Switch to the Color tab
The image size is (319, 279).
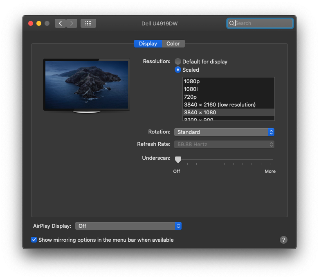173,43
